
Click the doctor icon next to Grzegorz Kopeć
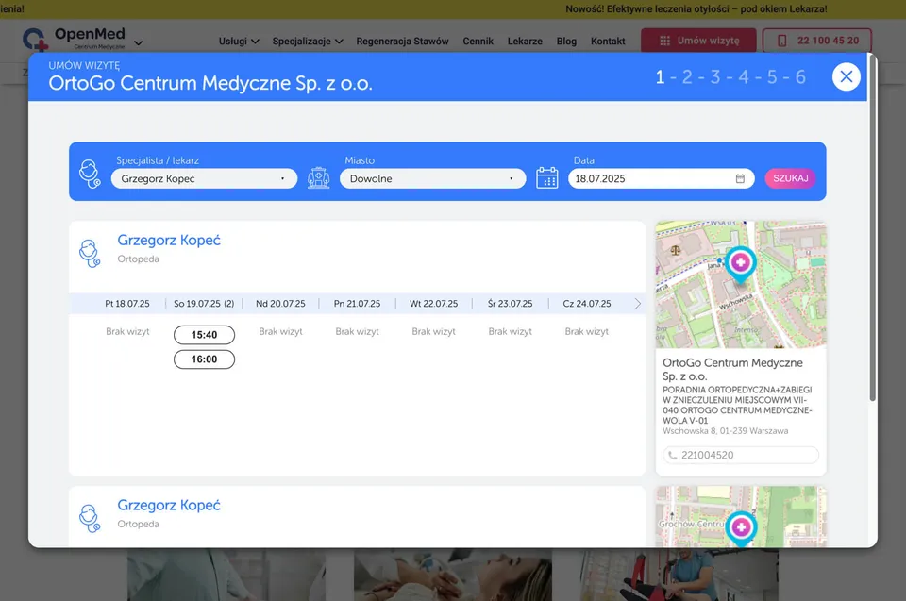coord(90,253)
